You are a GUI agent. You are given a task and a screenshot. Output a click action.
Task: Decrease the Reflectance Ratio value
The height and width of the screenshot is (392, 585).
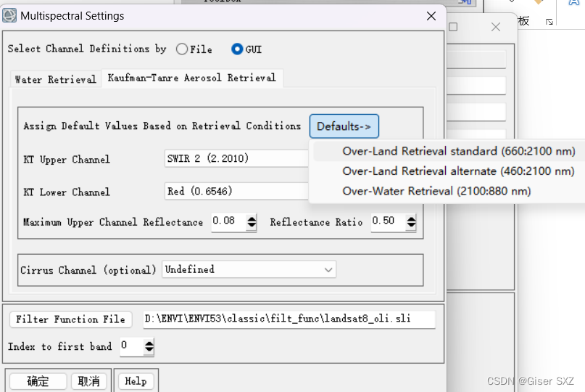tap(411, 226)
